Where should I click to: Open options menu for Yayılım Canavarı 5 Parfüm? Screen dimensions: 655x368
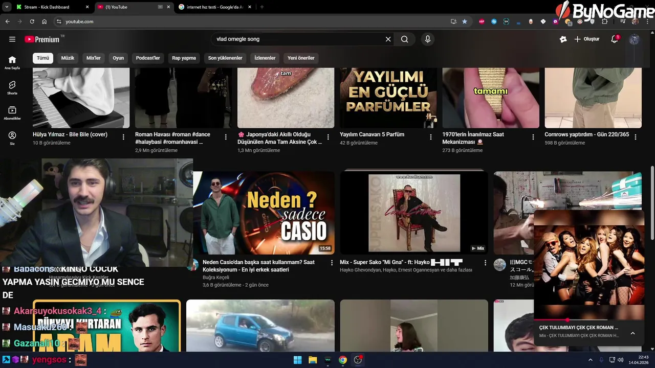click(431, 137)
